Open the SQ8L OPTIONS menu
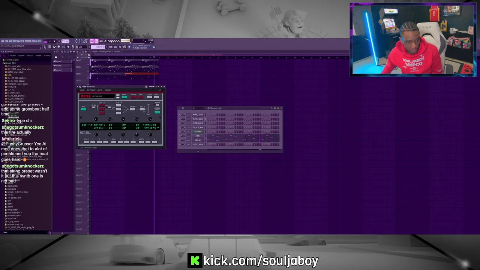This screenshot has width=480, height=270. point(91,90)
